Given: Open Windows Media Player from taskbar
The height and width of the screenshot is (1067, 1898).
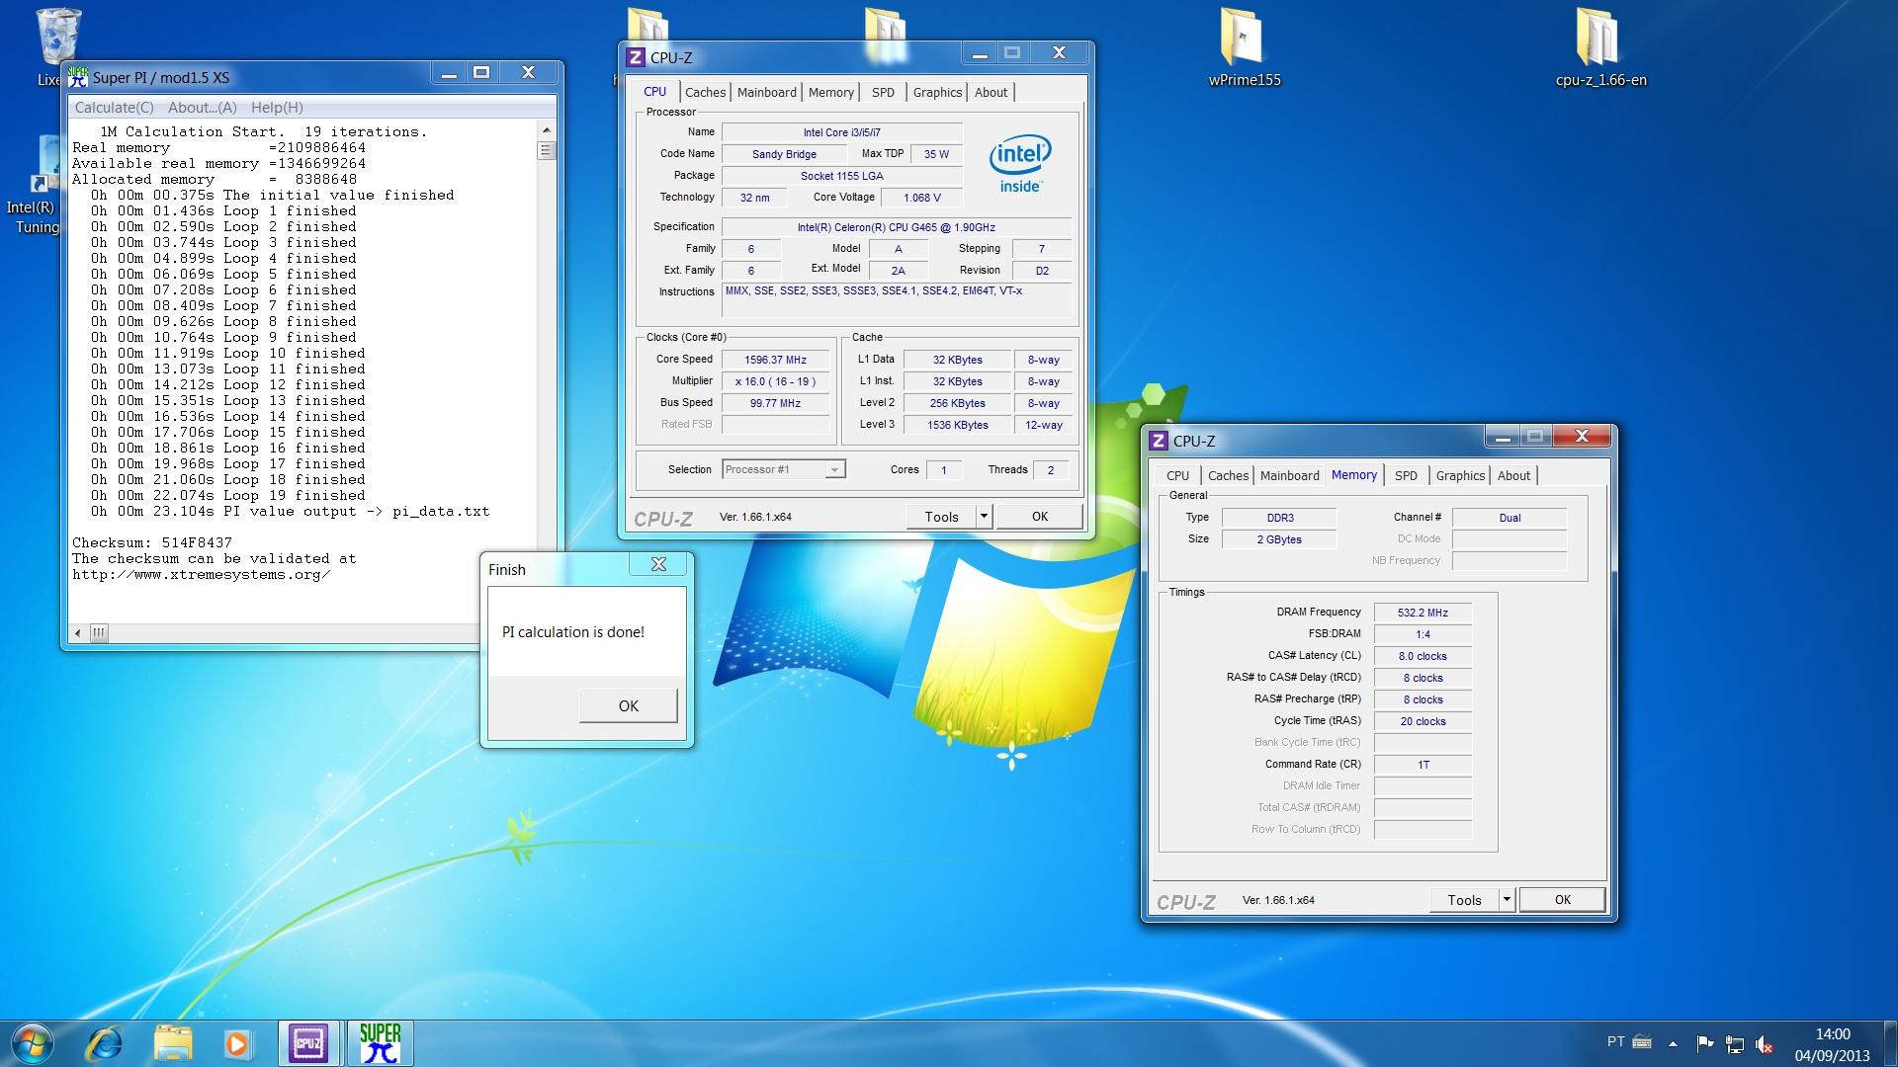Looking at the screenshot, I should [237, 1043].
